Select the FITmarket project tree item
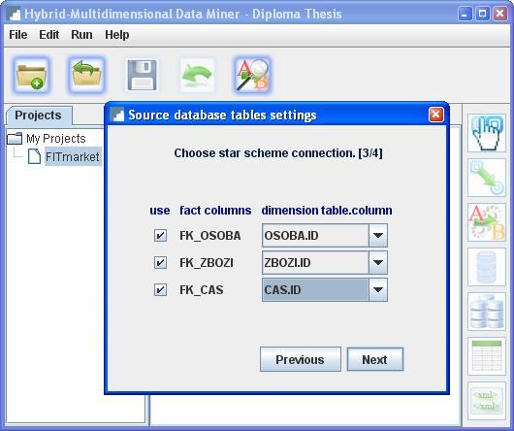Screen dimensions: 514x431 tap(73, 156)
